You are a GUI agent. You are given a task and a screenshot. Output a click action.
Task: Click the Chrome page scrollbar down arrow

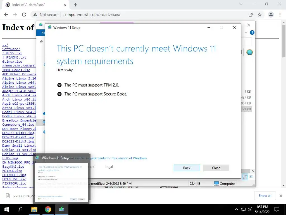pos(283,185)
